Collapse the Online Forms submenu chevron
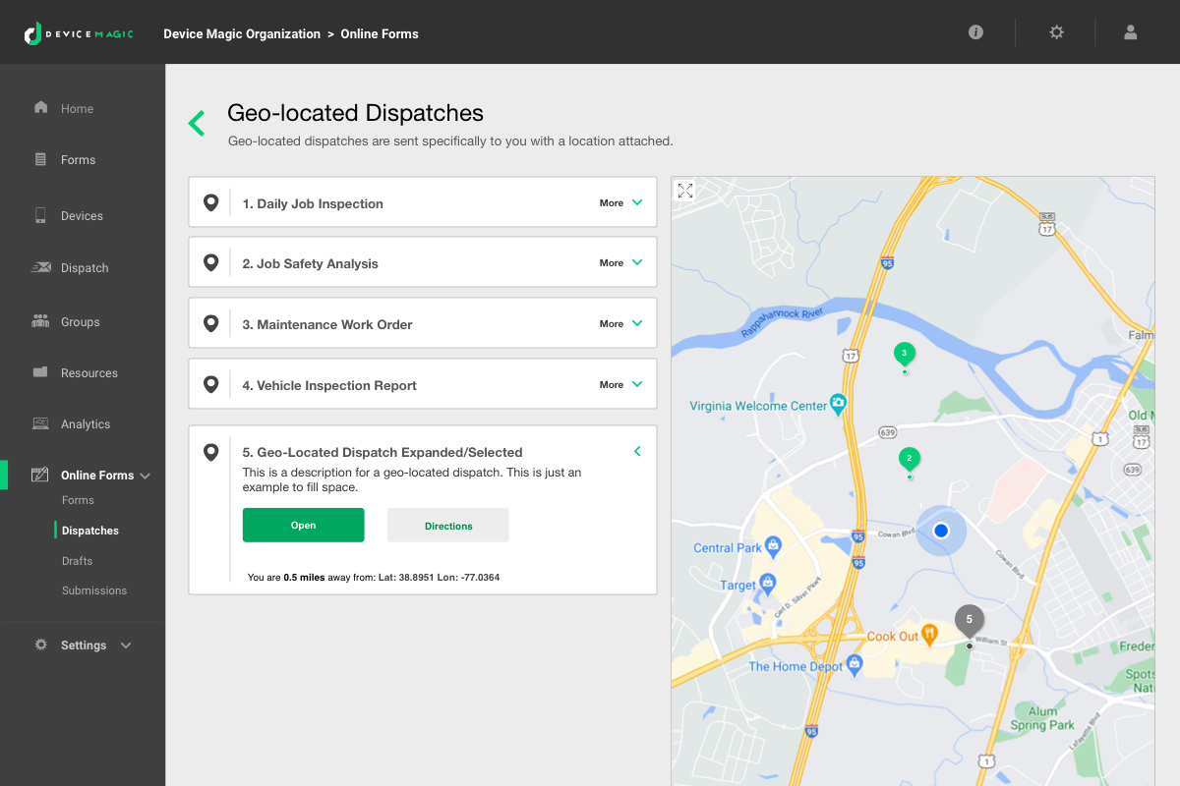This screenshot has width=1180, height=786. coord(146,476)
